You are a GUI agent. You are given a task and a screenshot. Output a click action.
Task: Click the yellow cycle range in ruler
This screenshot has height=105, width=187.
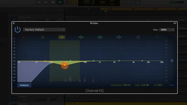pyautogui.click(x=143, y=9)
